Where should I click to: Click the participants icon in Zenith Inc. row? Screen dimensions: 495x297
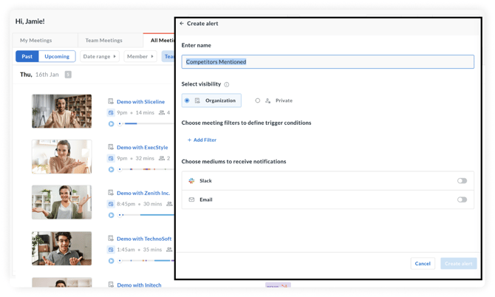(169, 204)
